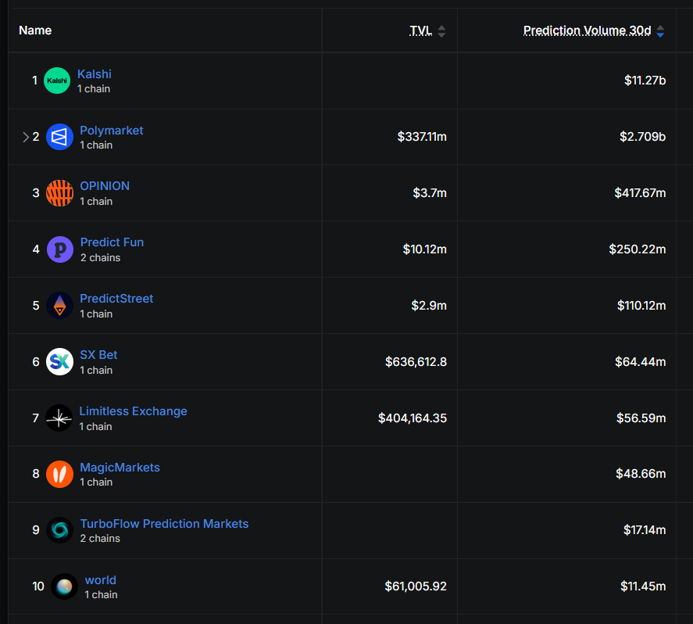Screen dimensions: 693x624
Task: Click rank number 10 beside world
Action: coord(38,586)
